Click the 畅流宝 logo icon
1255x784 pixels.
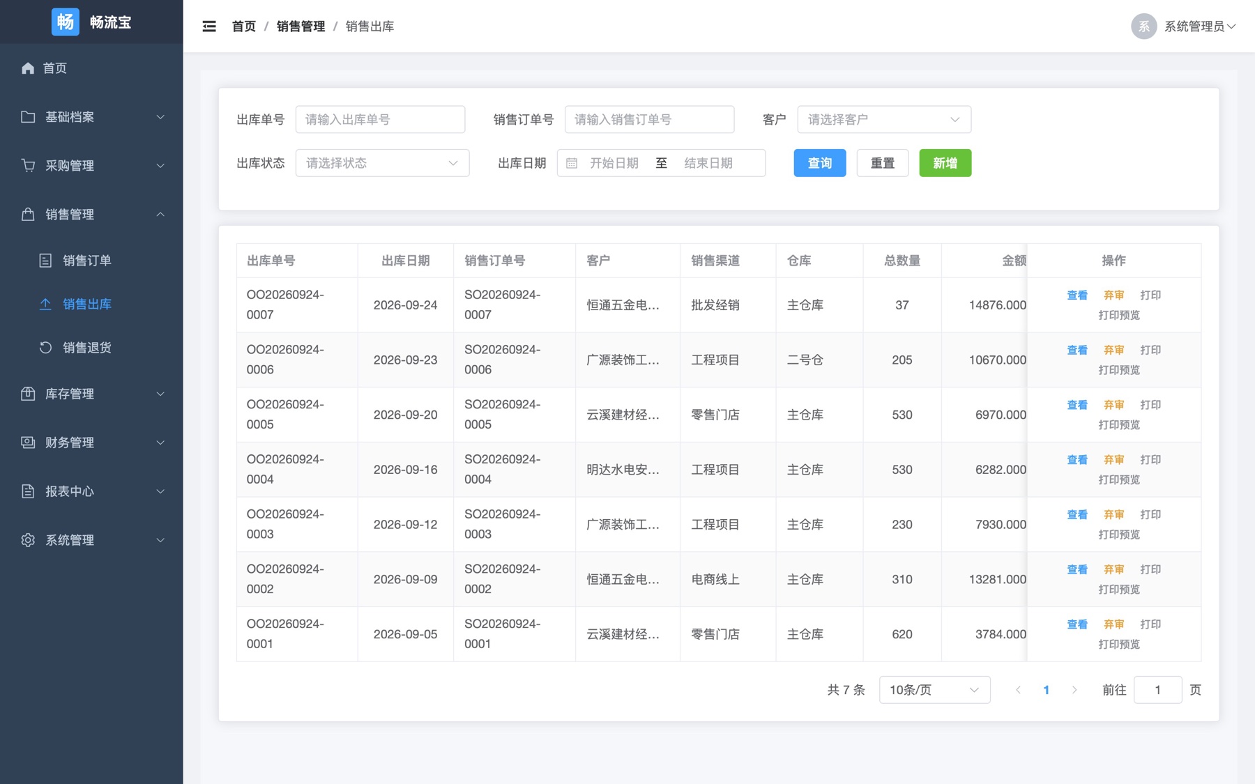point(66,22)
